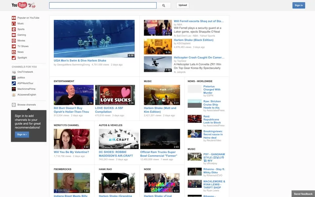
Task: Play Indiana Bigot Meets Billy thumbnail
Action: click(72, 183)
